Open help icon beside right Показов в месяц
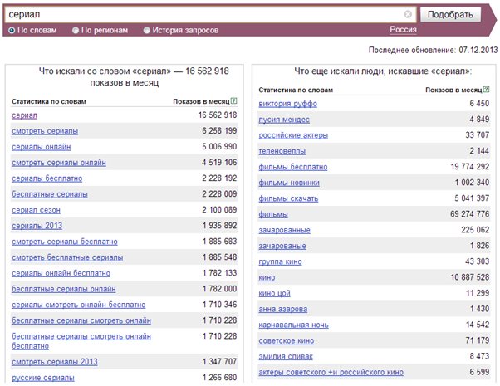The height and width of the screenshot is (386, 500). [x=486, y=90]
